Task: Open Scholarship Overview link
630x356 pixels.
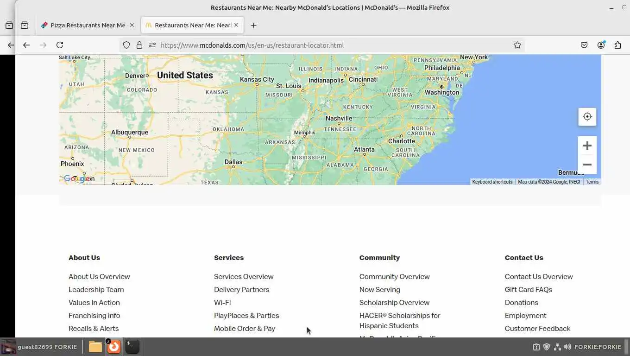Action: point(394,302)
